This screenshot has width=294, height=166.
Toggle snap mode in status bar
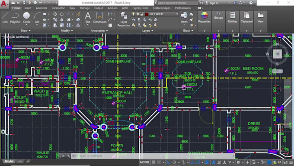(x=159, y=162)
